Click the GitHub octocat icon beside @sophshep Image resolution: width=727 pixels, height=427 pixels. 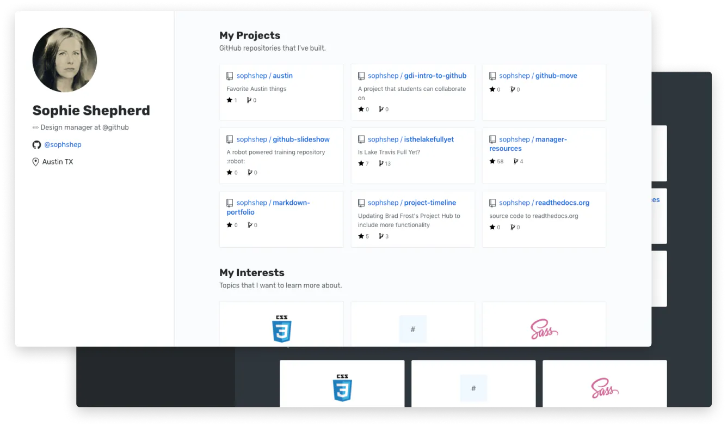36,145
